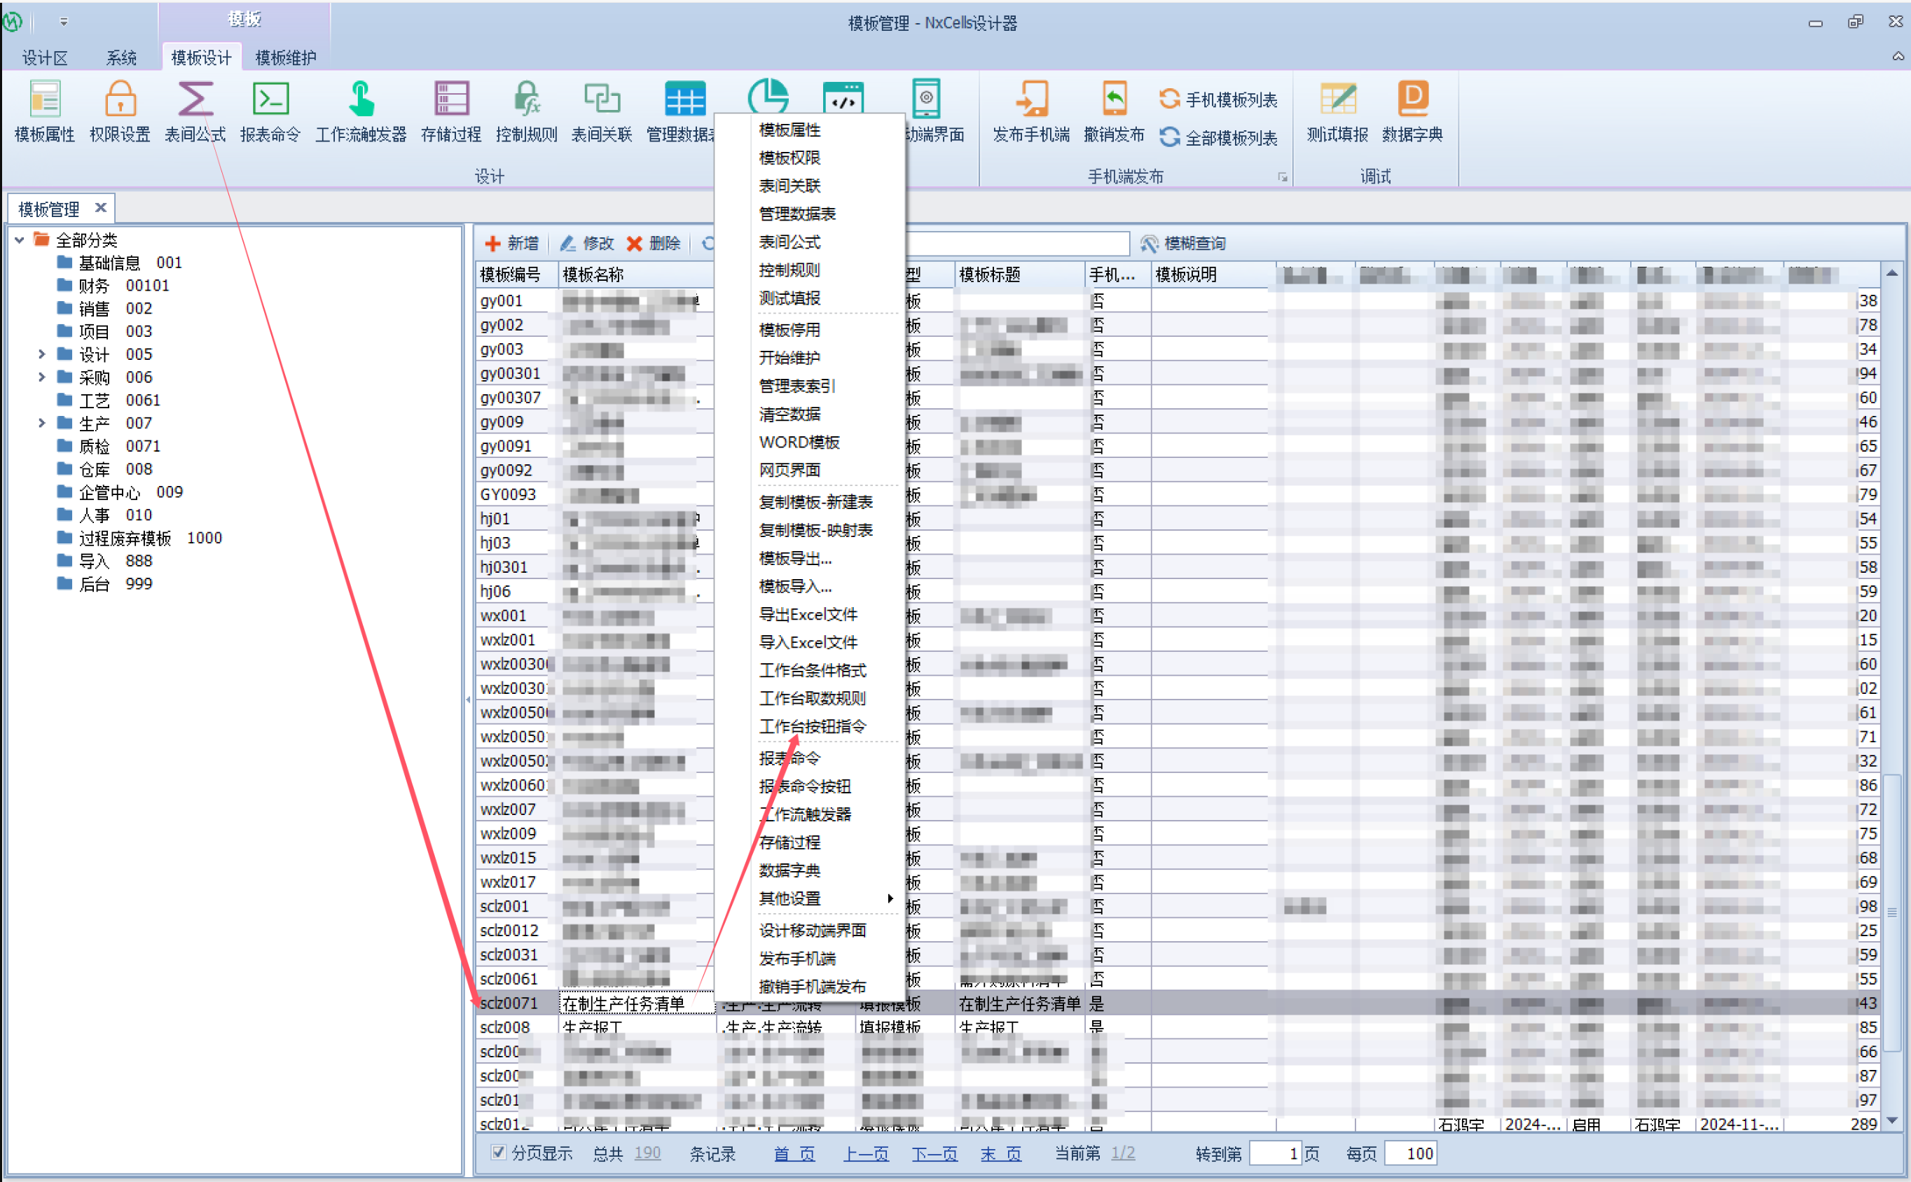Click 测试填报 ribbon icon
1911x1182 pixels.
[x=1337, y=100]
